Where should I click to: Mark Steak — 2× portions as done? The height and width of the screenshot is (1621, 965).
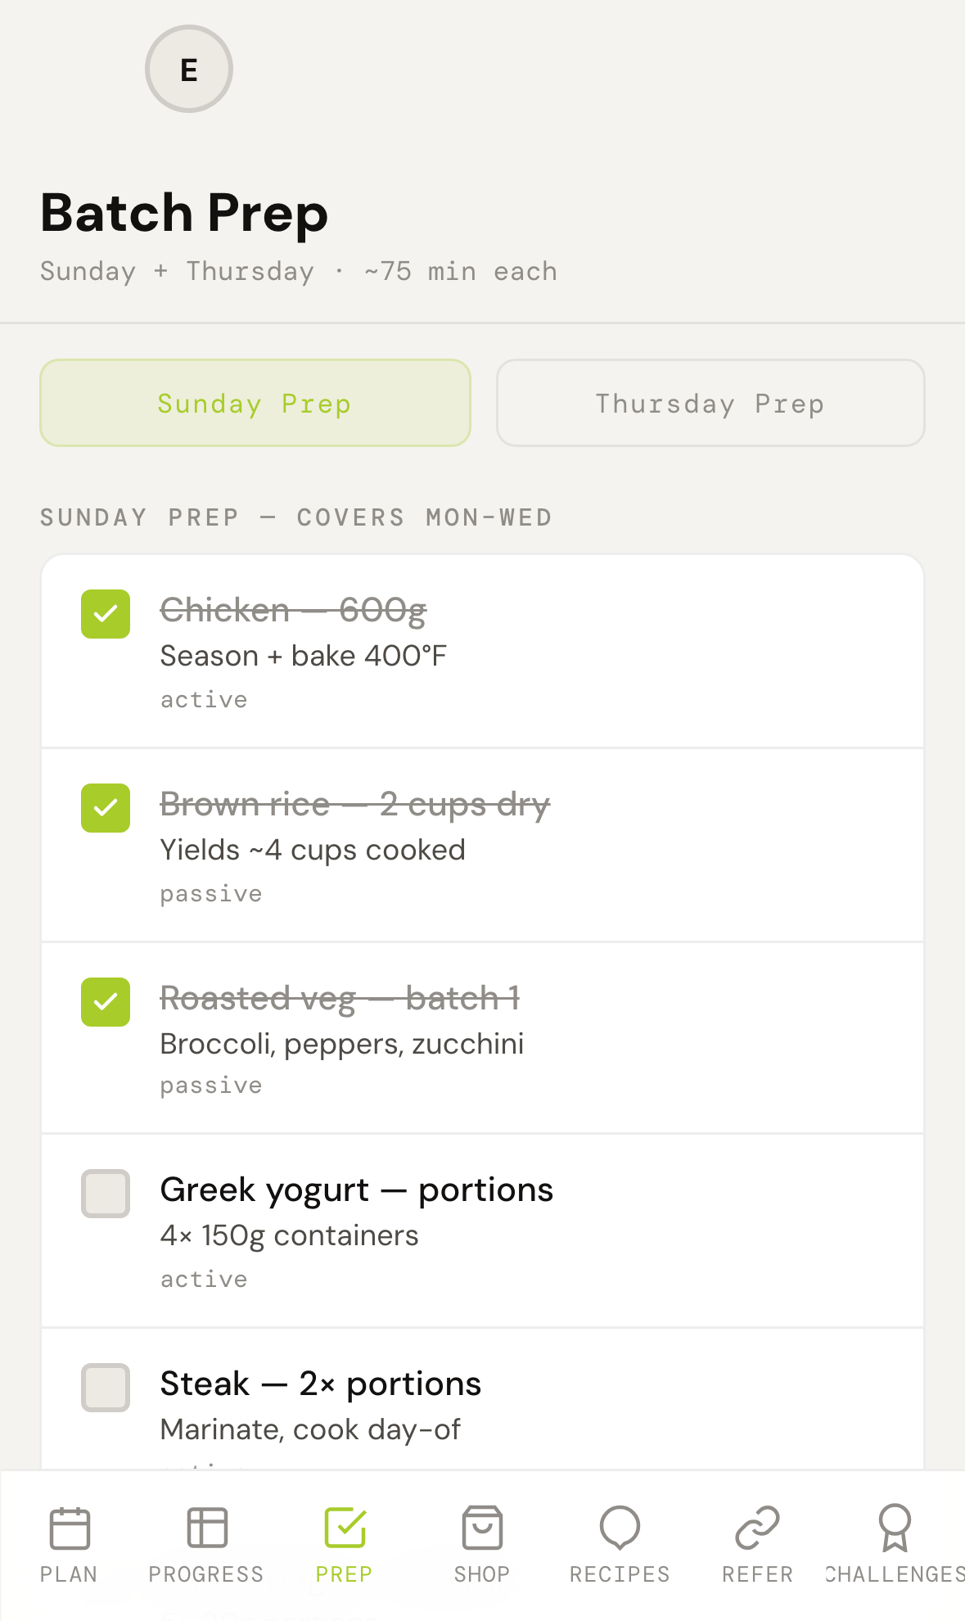(x=105, y=1387)
